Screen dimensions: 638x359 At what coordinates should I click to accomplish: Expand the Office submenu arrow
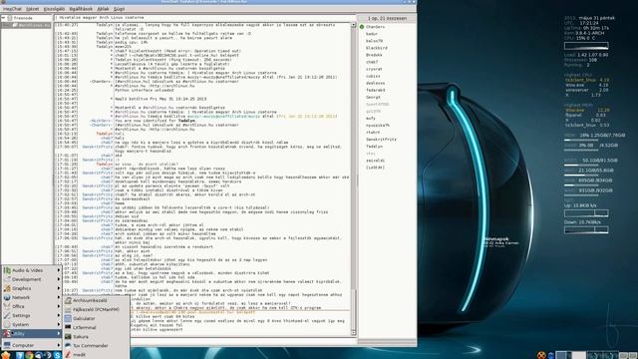(59, 306)
